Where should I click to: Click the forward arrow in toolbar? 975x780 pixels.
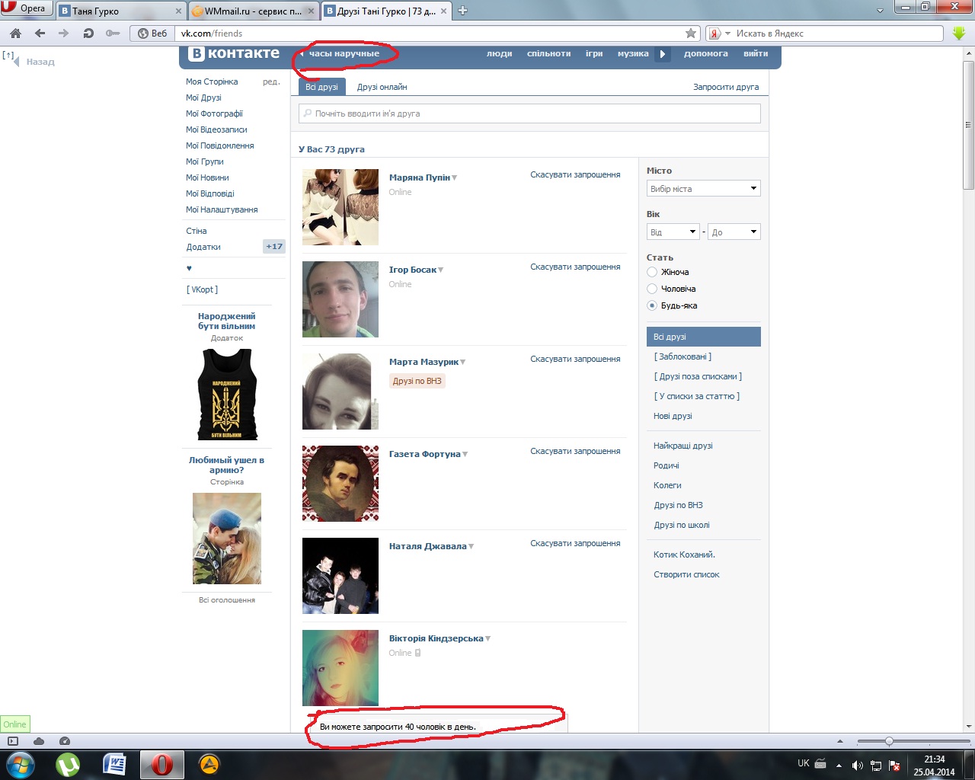64,34
